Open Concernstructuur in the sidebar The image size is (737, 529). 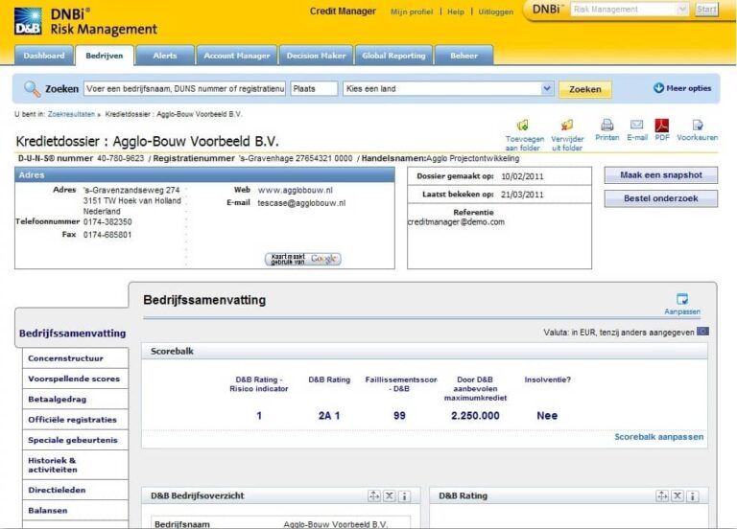(75, 358)
